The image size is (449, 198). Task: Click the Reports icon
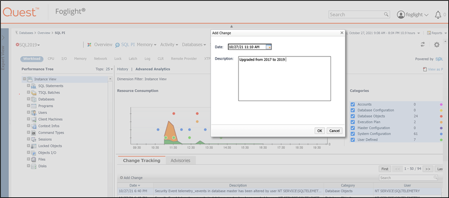click(x=429, y=33)
